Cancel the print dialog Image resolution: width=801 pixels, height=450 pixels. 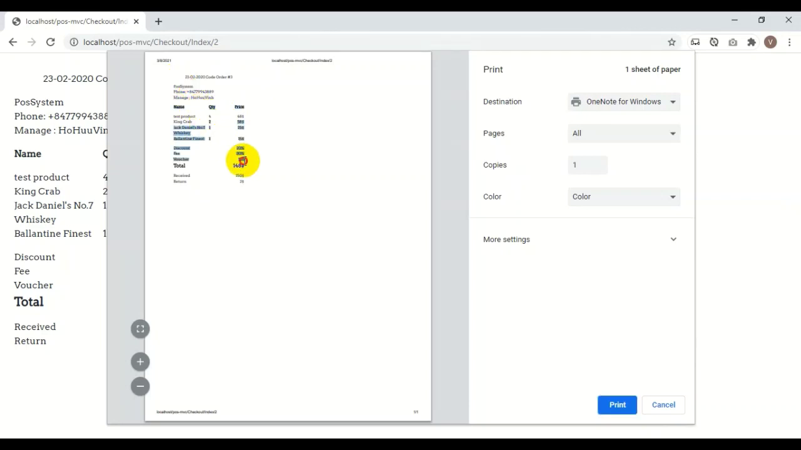click(x=663, y=405)
